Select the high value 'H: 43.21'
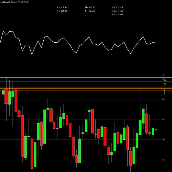The width and height of the screenshot is (172, 172). tap(90, 8)
